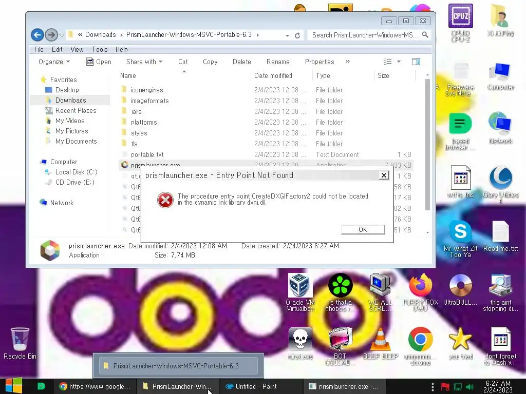Click Properties in the Explorer toolbar
Viewport: 526px width, 394px height.
tap(320, 62)
